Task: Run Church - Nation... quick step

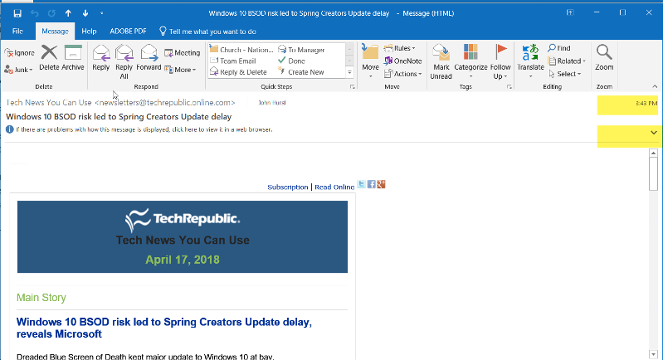Action: (x=241, y=50)
